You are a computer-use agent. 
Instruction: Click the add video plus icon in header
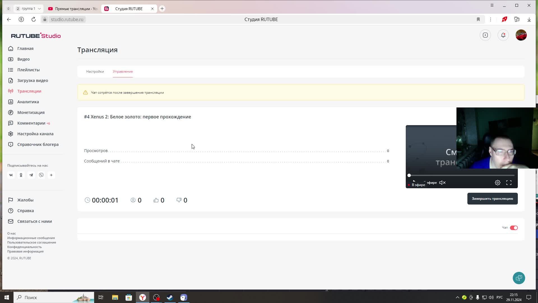pos(485,35)
